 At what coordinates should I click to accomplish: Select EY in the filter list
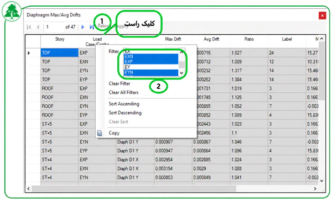pos(151,67)
